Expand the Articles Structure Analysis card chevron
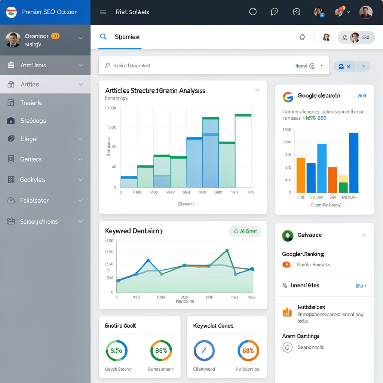The image size is (383, 383). tap(257, 91)
